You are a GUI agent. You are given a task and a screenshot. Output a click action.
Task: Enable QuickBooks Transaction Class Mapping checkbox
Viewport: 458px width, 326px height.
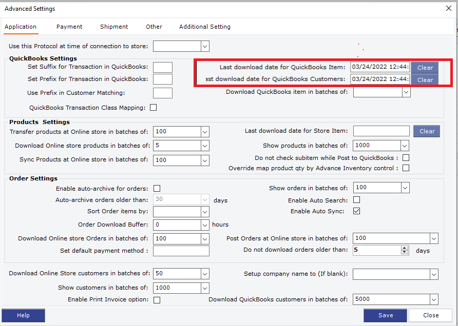click(x=154, y=108)
